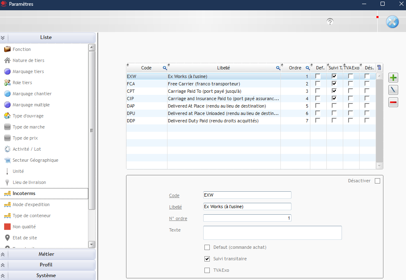Click the Code field label link
This screenshot has width=406, height=280.
pyautogui.click(x=174, y=195)
